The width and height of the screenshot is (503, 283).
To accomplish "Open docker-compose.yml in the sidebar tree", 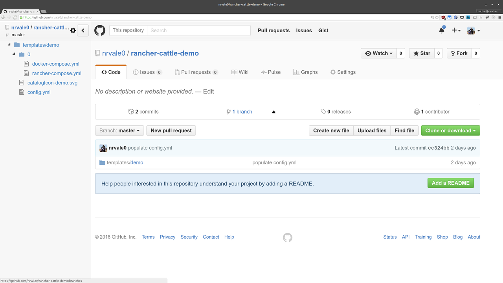I will tap(56, 64).
